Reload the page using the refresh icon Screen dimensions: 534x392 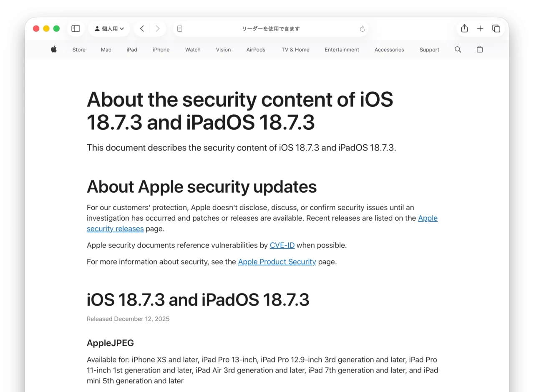coord(362,29)
